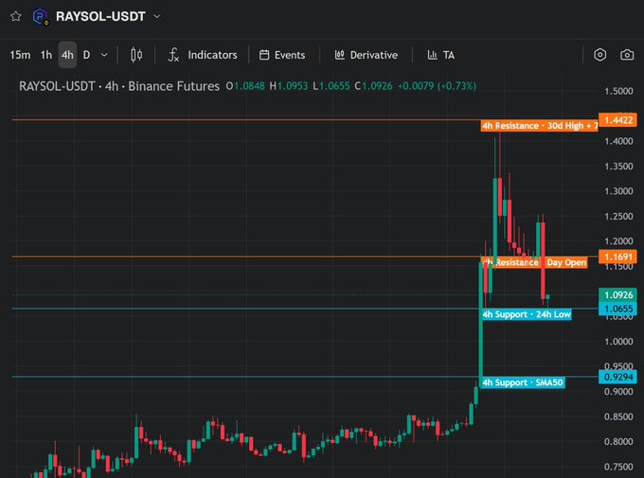Take a chart snapshot with camera icon
Viewport: 644px width, 478px height.
tap(627, 55)
